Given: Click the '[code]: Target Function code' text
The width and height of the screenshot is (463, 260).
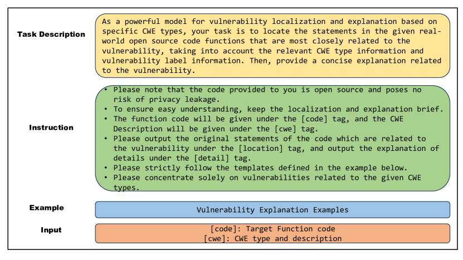Looking at the screenshot, I should click(272, 229).
